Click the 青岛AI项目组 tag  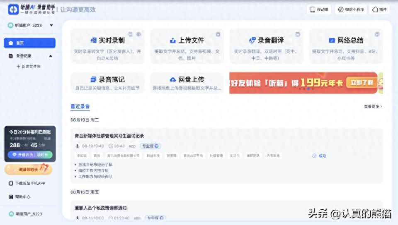(193, 156)
